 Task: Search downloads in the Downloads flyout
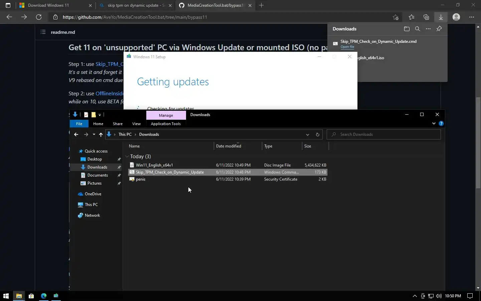(x=418, y=29)
